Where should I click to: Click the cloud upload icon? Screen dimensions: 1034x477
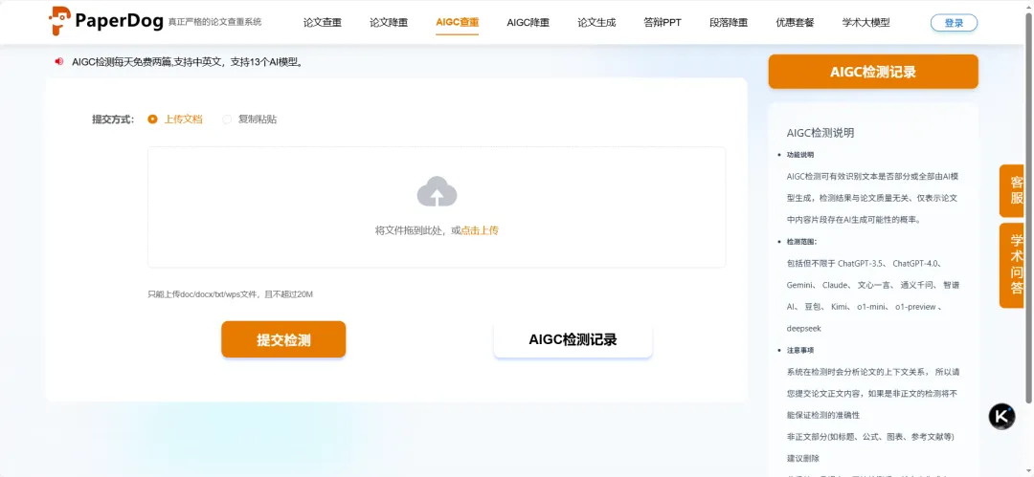pos(437,192)
